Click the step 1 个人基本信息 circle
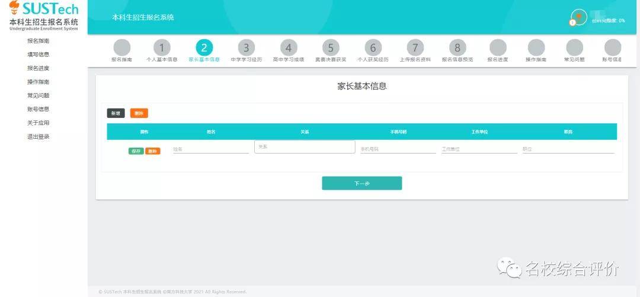 (162, 48)
